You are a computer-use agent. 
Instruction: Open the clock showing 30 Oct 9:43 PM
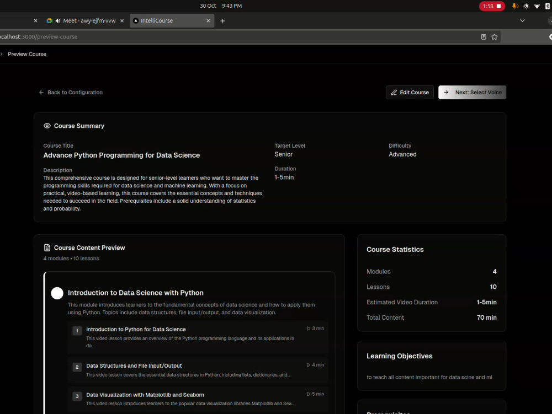221,6
